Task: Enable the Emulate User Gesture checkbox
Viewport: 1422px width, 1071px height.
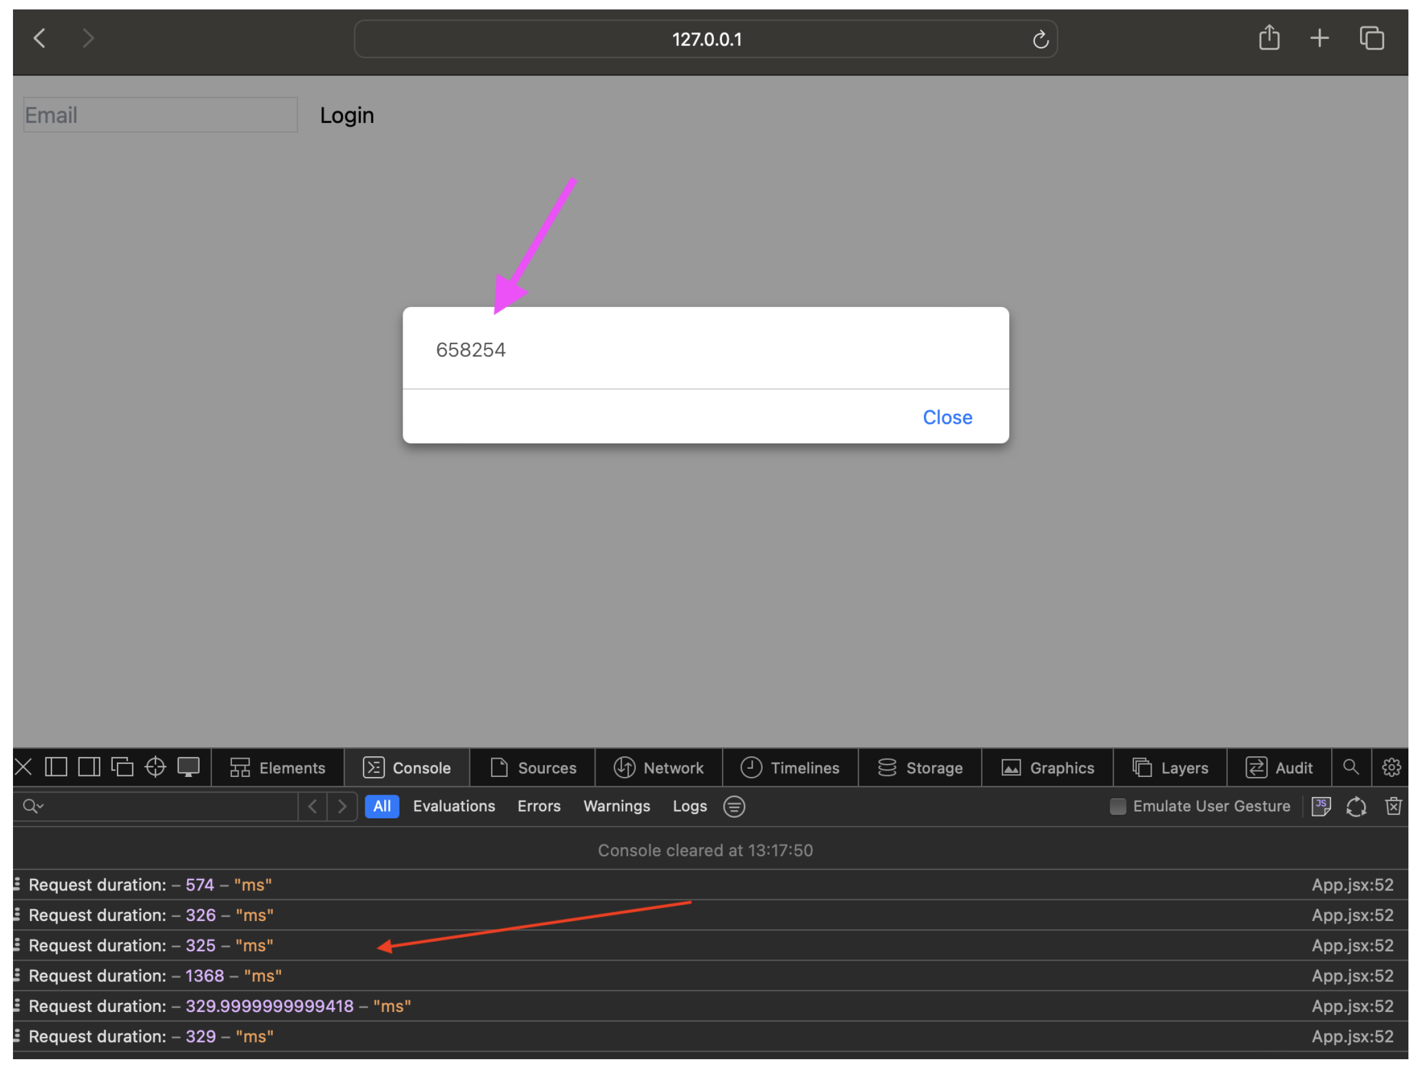Action: tap(1118, 806)
